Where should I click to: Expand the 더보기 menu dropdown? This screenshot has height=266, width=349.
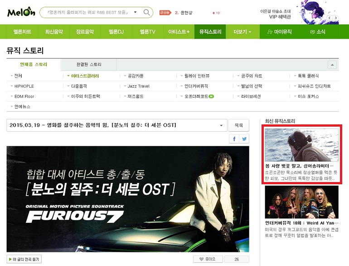[242, 32]
